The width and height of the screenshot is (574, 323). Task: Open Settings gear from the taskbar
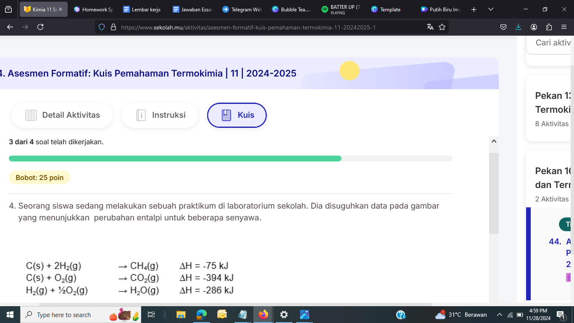pos(284,315)
